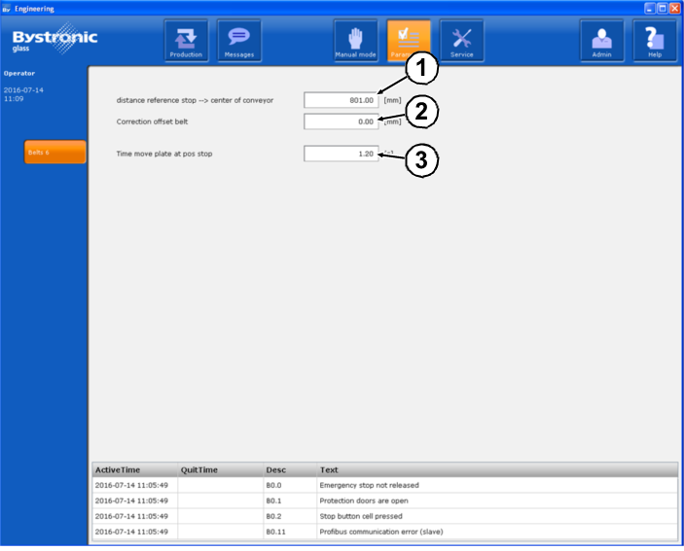Click the Bystronic glass logo
The image size is (684, 551).
pyautogui.click(x=54, y=39)
